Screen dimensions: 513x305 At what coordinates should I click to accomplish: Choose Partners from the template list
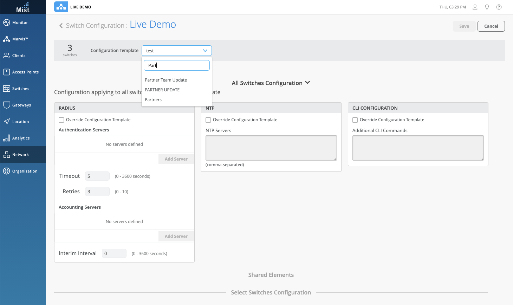tap(153, 100)
